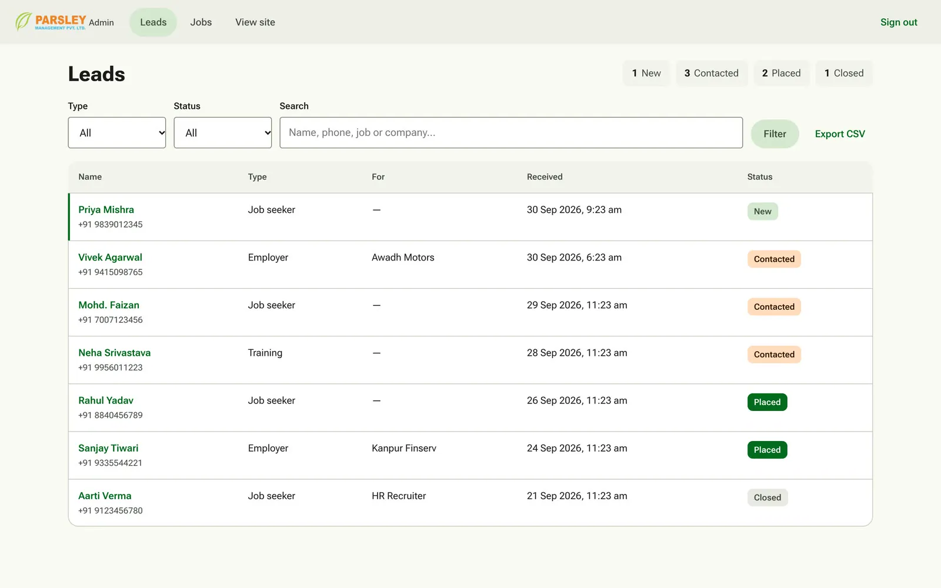Viewport: 941px width, 588px height.
Task: Show the 3 Contacted leads chip
Action: coord(711,73)
